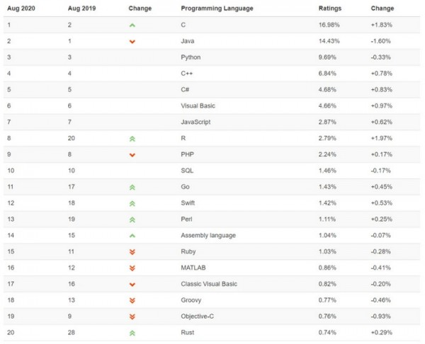This screenshot has height=344, width=425.
Task: Click the double red down arrow for Ruby
Action: coord(132,251)
